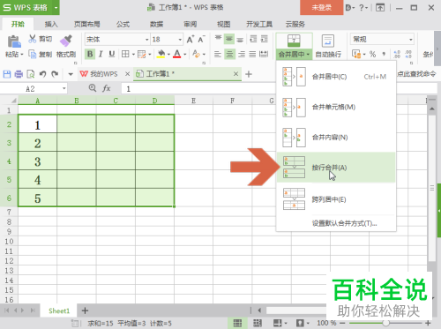The image size is (441, 329).
Task: Select the Sheet1 worksheet tab
Action: pos(59,310)
